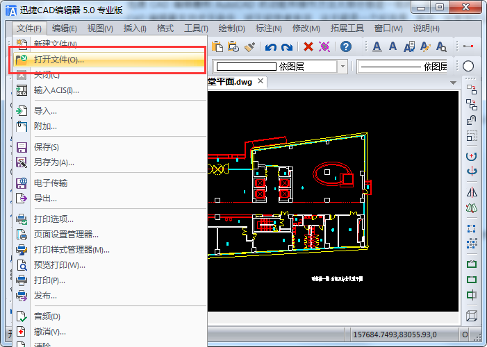Open the 标注(N) menu
The height and width of the screenshot is (347, 487).
tap(269, 28)
